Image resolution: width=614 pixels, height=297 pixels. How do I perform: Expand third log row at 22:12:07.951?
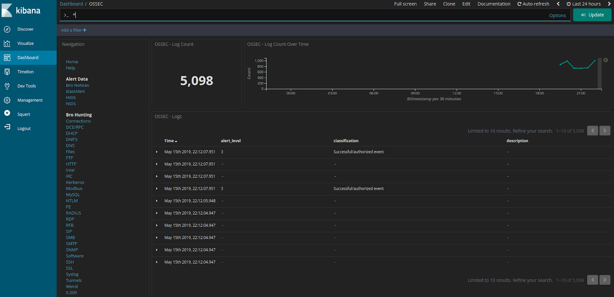(157, 176)
